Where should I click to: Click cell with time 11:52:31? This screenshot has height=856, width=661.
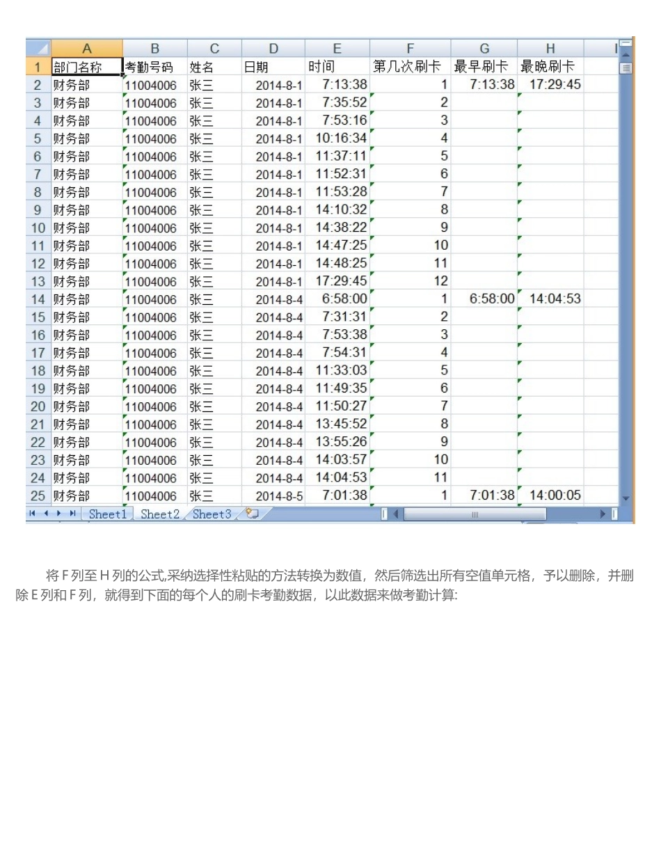pyautogui.click(x=337, y=174)
